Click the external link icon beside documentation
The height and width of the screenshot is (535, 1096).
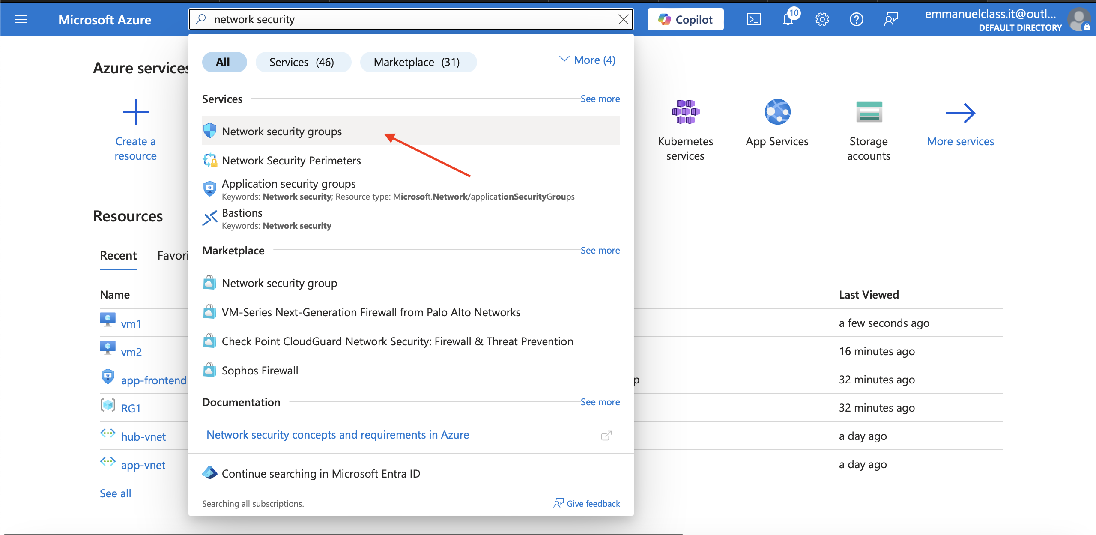(x=606, y=436)
